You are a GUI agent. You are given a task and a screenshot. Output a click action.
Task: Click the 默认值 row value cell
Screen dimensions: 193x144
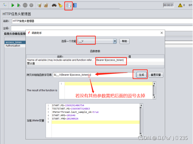130,63
